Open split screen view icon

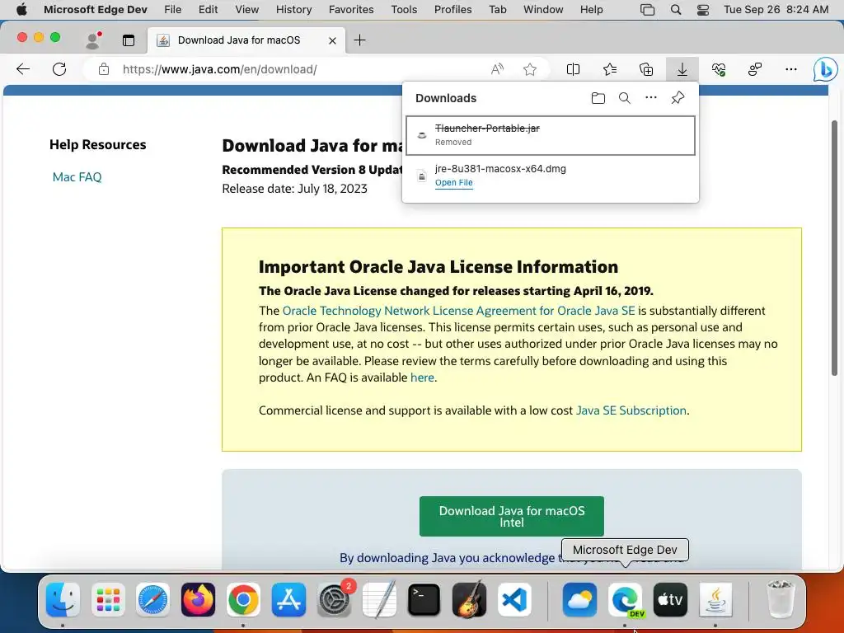[574, 69]
